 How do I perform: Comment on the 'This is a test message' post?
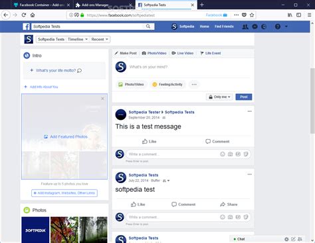pyautogui.click(x=217, y=141)
